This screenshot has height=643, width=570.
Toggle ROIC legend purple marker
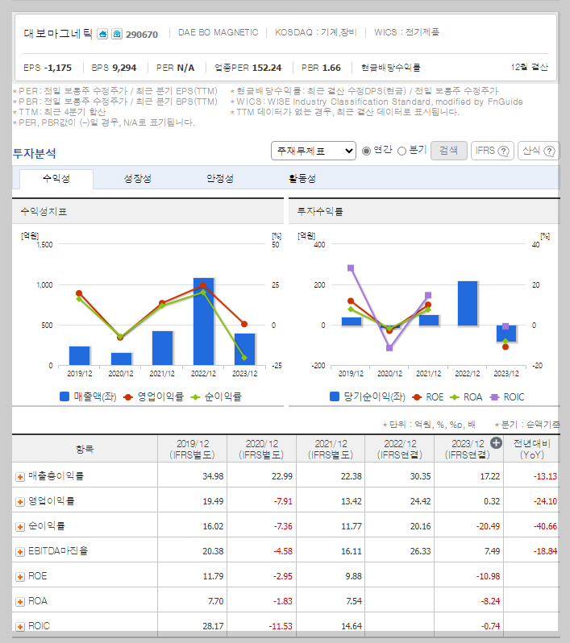(495, 397)
